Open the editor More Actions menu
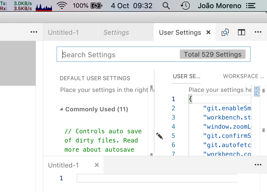The height and width of the screenshot is (192, 267). pos(258,32)
